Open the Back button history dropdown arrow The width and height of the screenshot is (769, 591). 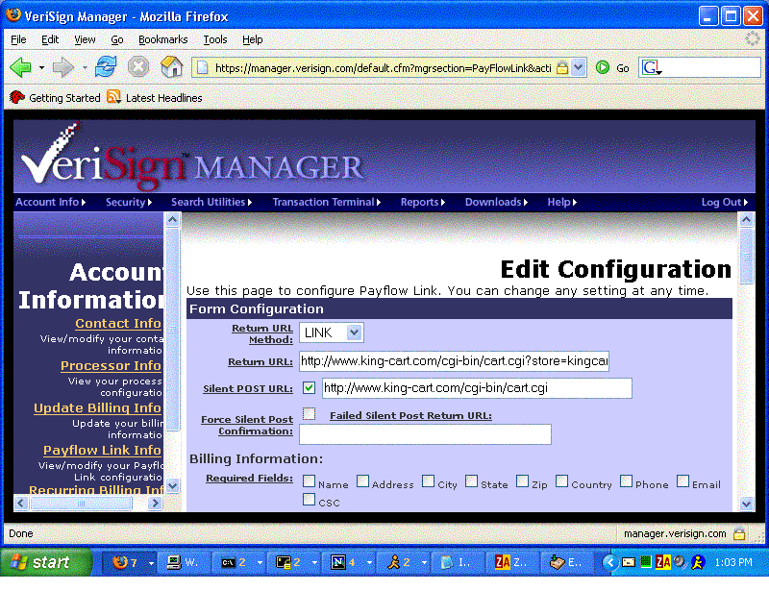pos(41,67)
